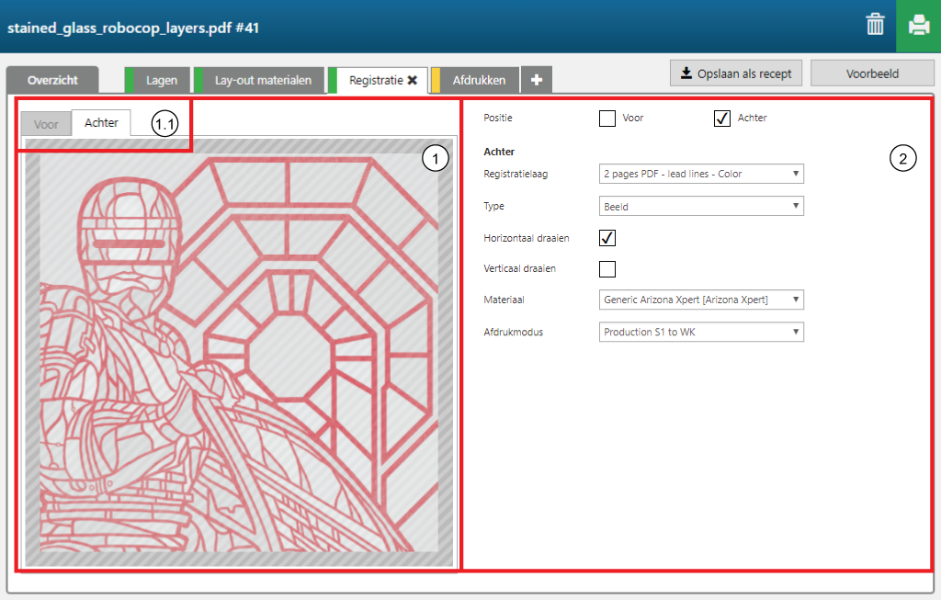Click the green printer icon
Viewport: 941px width, 600px height.
click(x=918, y=26)
